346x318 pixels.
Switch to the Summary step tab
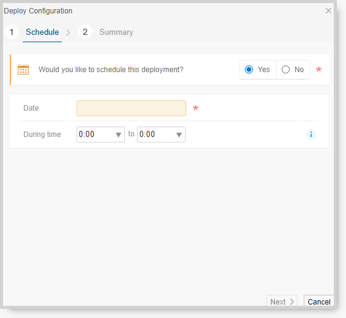click(x=116, y=32)
